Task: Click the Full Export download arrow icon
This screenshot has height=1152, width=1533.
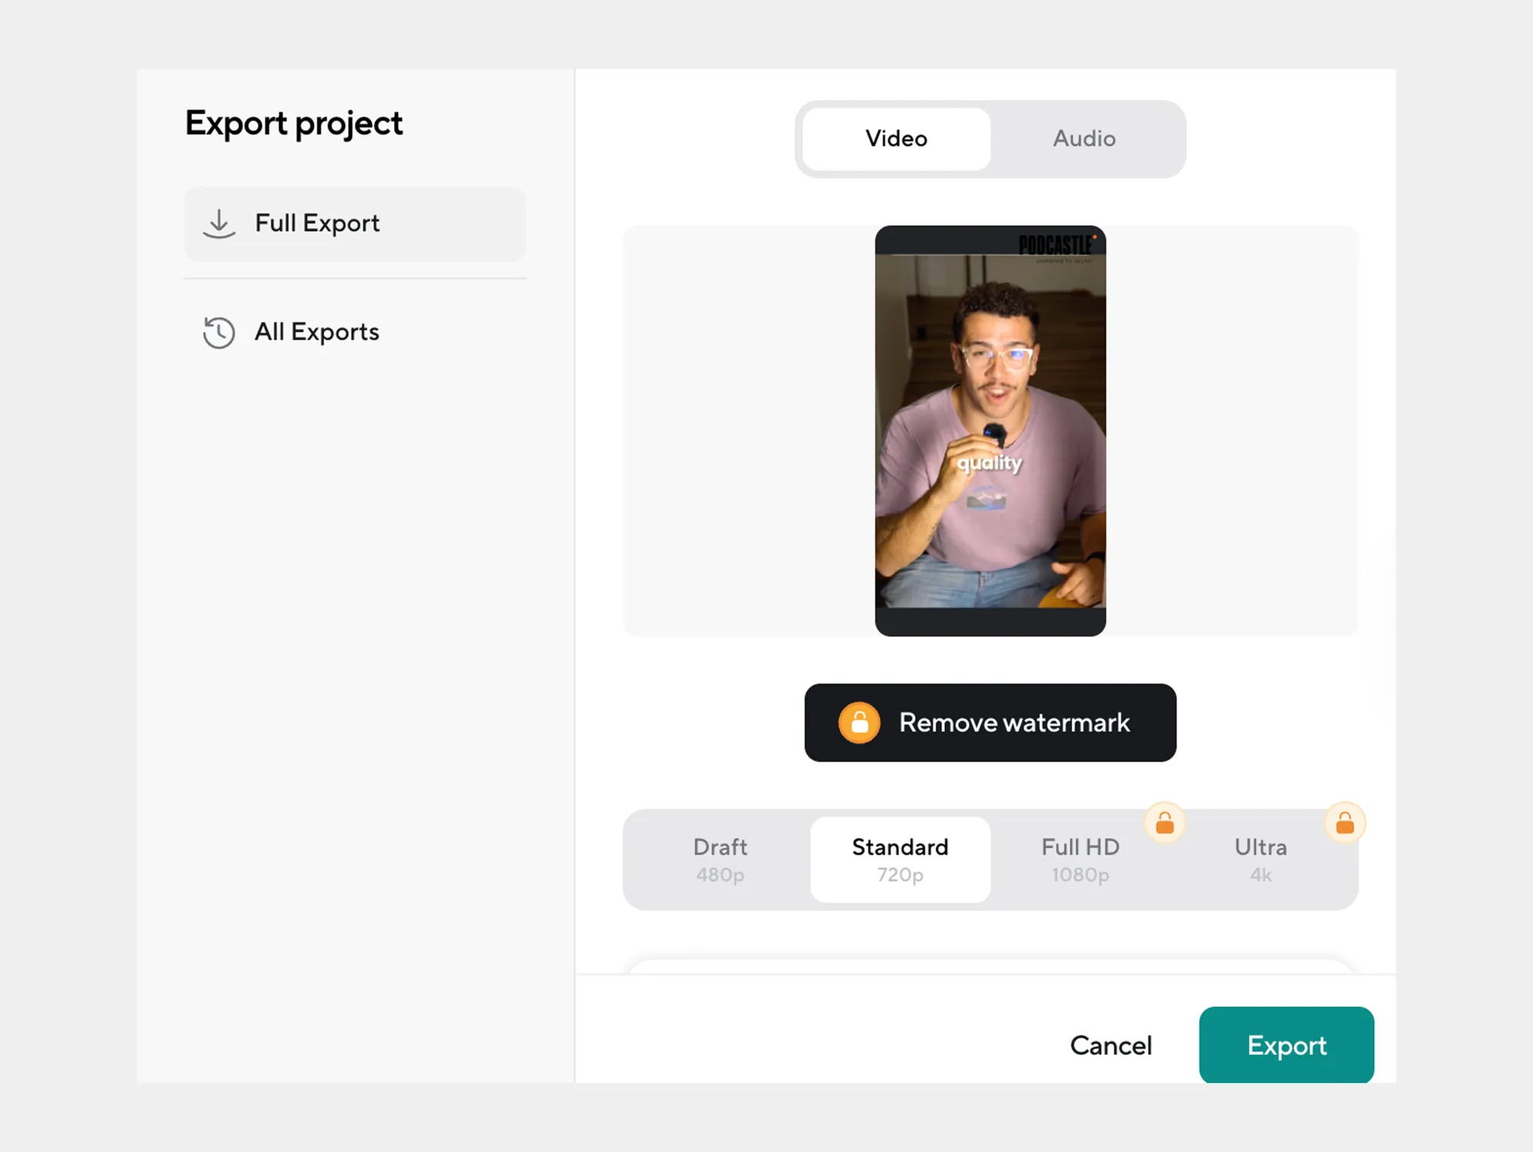Action: pyautogui.click(x=219, y=224)
